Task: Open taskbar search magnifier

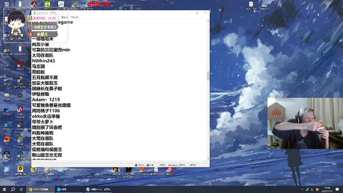Action: coord(13,189)
